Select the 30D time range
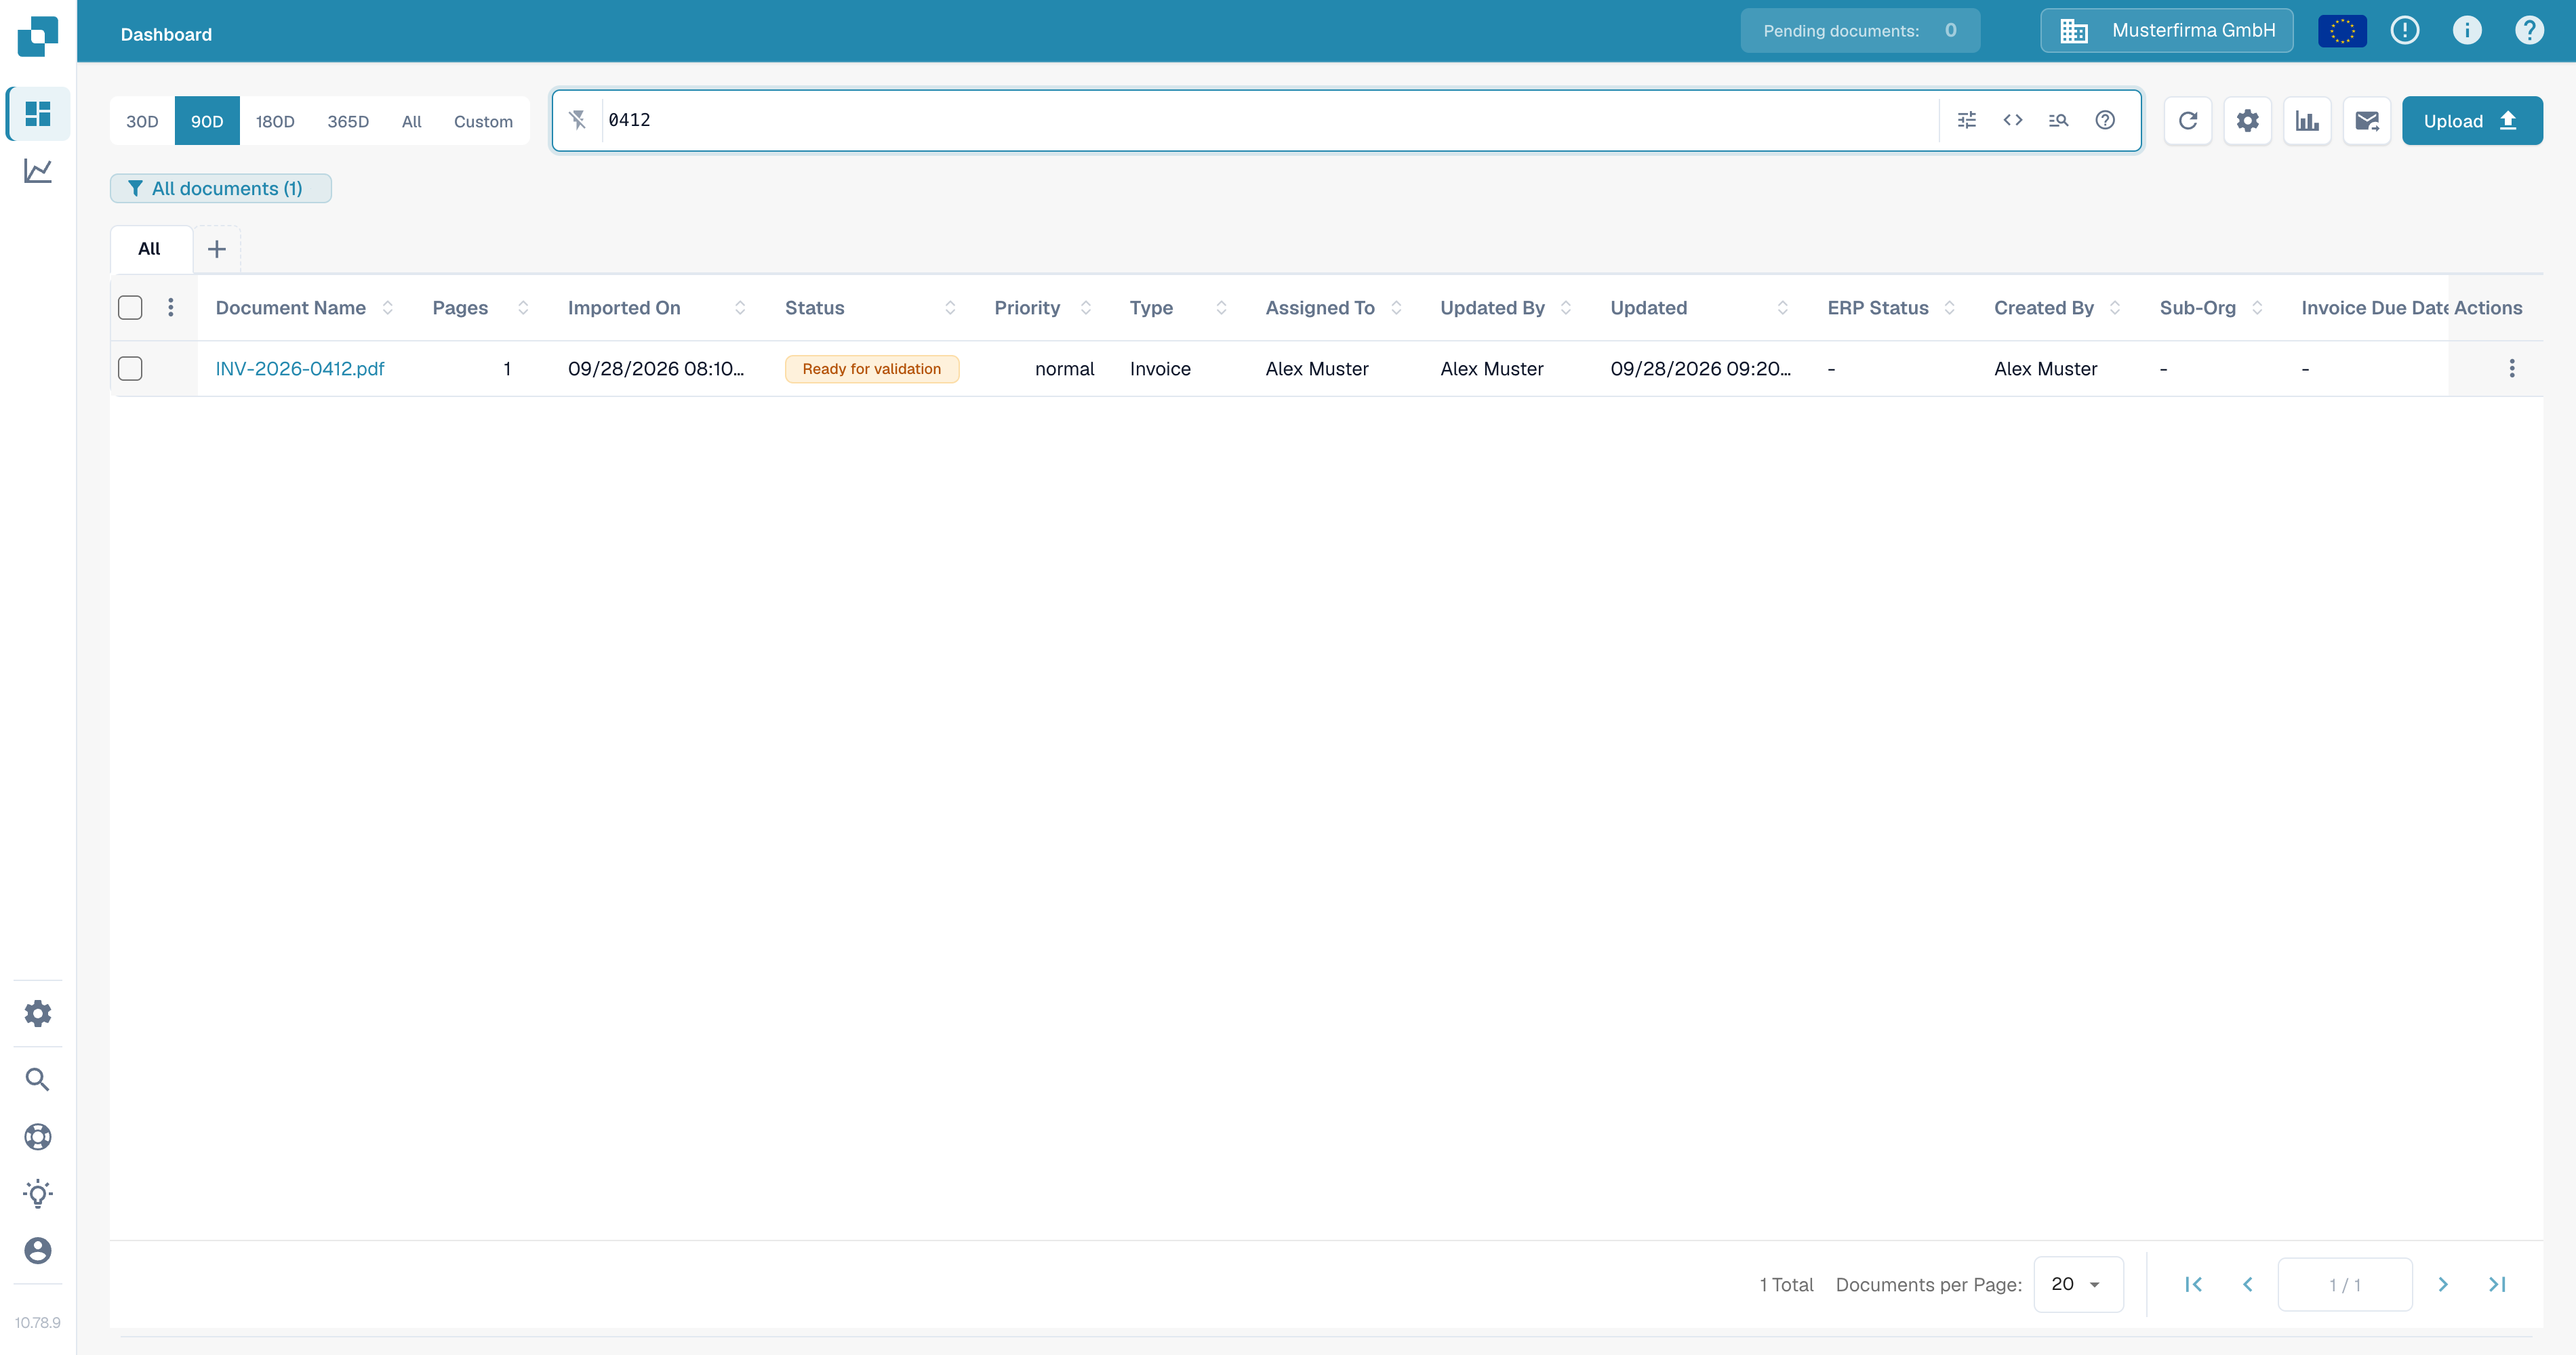The width and height of the screenshot is (2576, 1355). coord(142,121)
